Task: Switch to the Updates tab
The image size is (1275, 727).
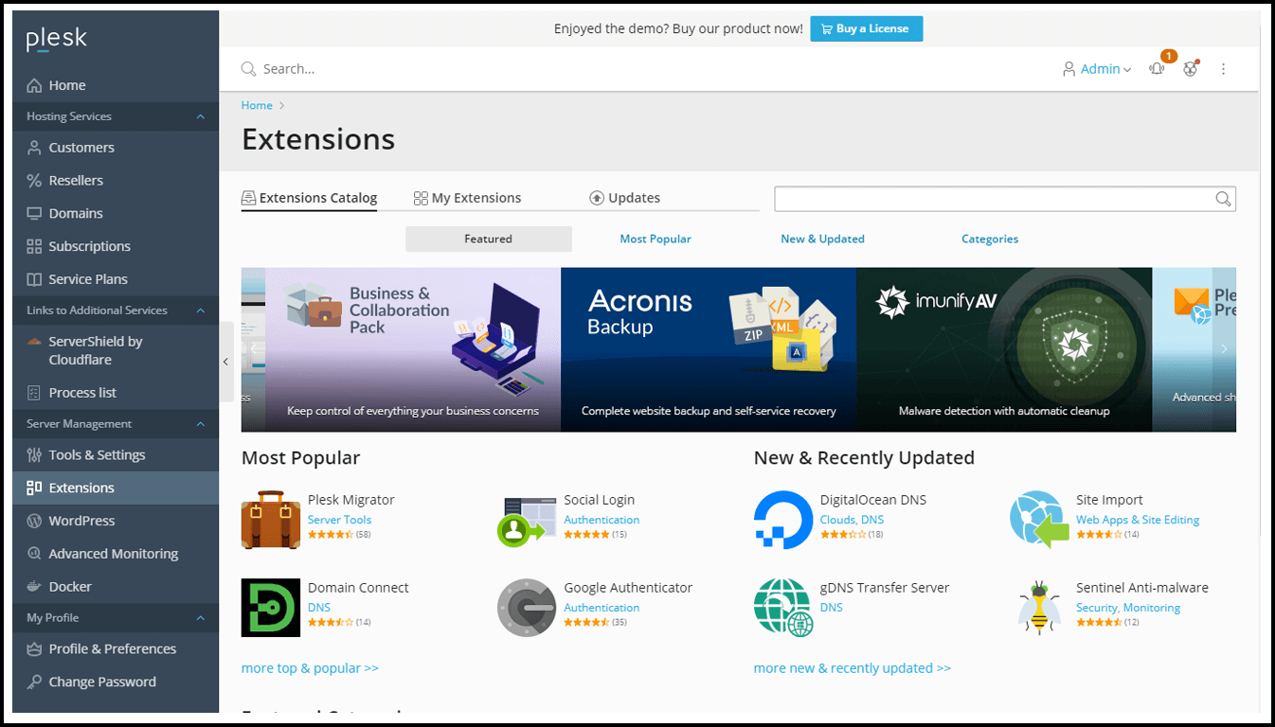Action: [624, 198]
